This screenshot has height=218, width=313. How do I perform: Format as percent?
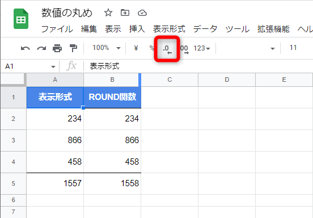[152, 48]
